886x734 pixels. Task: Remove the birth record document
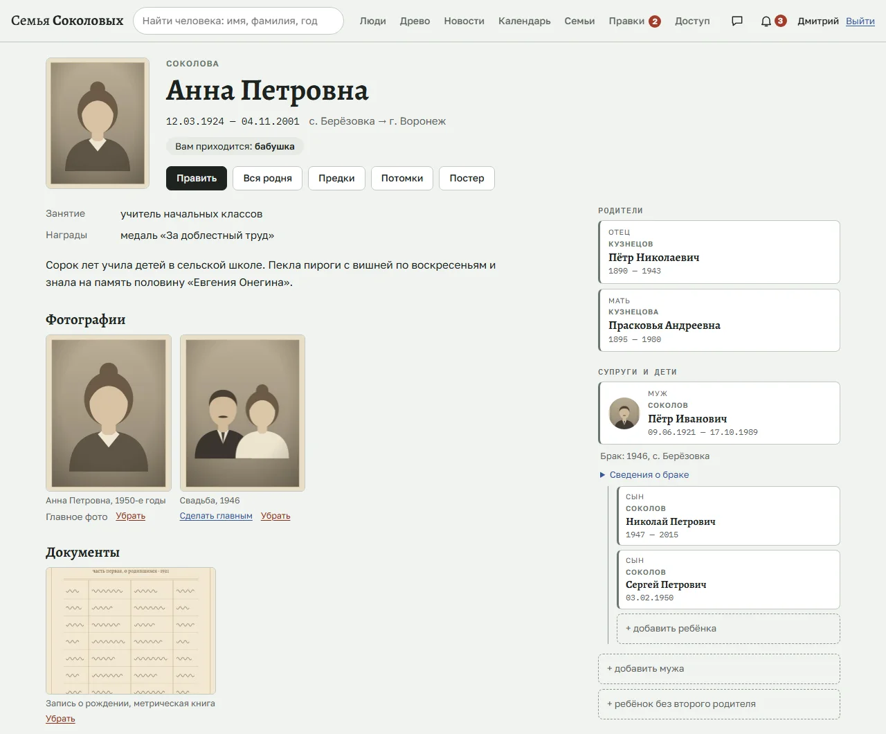point(60,719)
